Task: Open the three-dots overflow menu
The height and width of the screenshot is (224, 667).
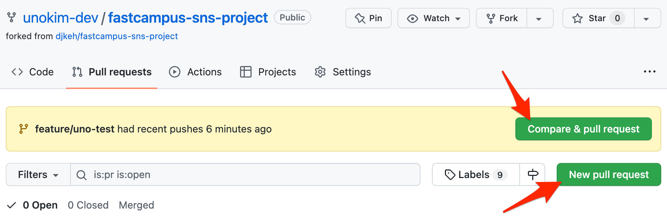Action: point(649,72)
